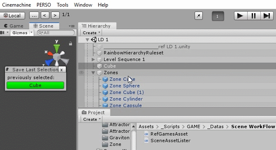Switch to the Game tab
The height and width of the screenshot is (150, 276).
point(14,26)
